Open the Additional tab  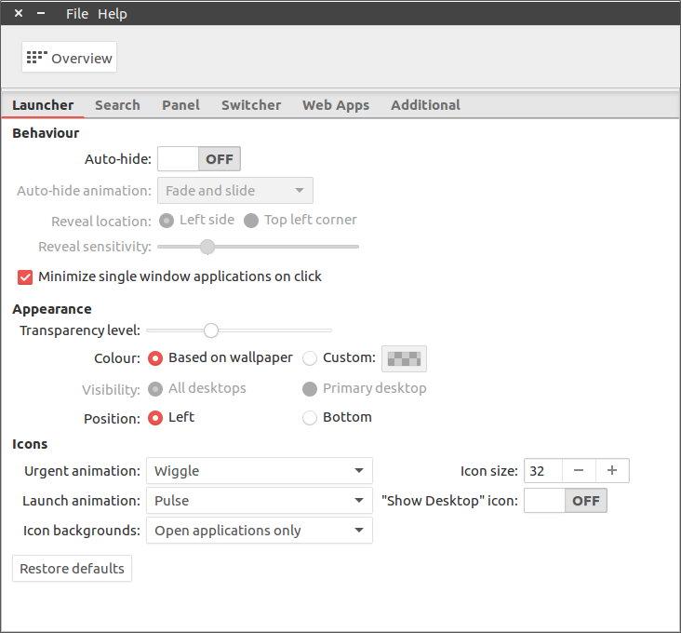(426, 105)
